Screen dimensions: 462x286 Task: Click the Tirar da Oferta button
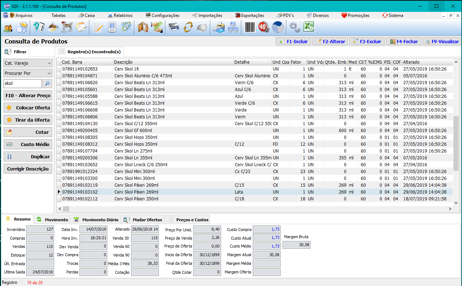click(x=28, y=120)
